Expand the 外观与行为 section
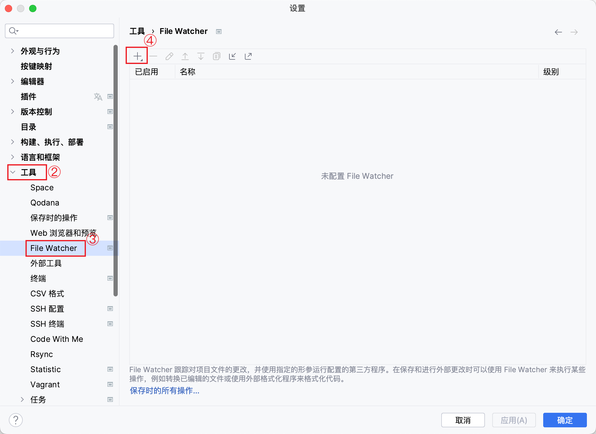 12,51
